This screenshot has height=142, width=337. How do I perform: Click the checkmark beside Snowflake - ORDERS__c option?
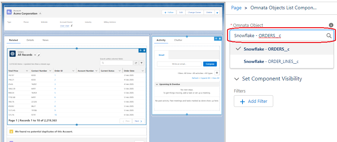[238, 48]
